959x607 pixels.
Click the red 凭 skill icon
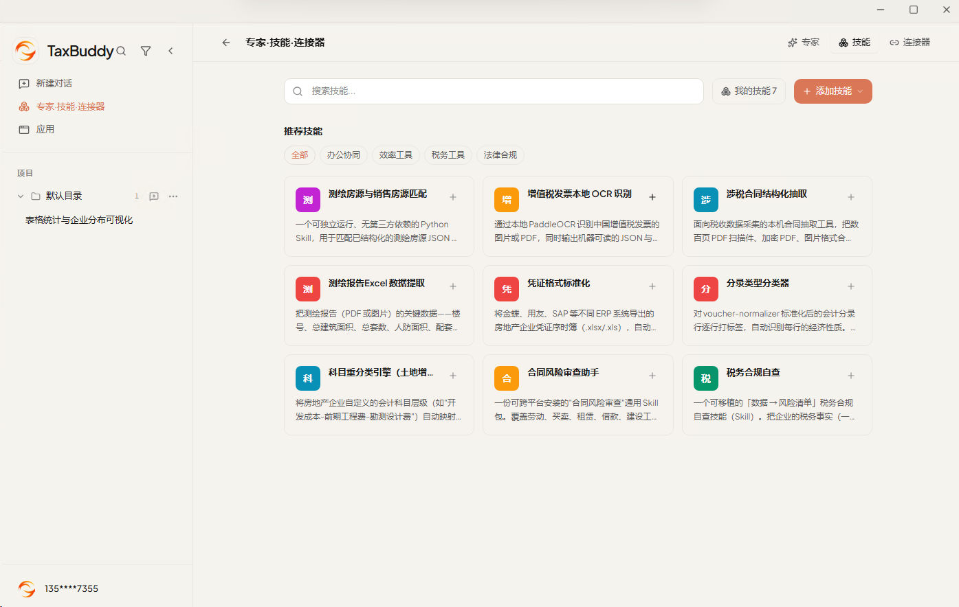(507, 289)
